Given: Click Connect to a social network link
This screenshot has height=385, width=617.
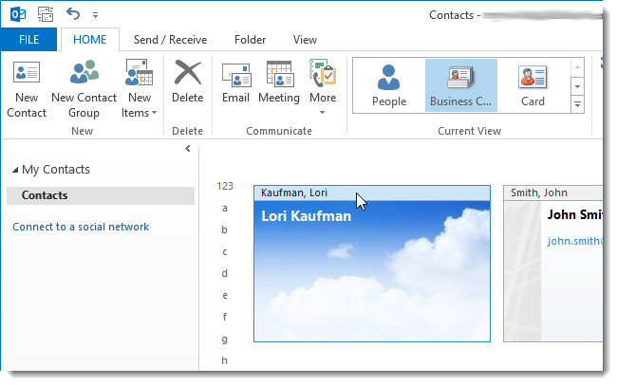Looking at the screenshot, I should point(81,227).
